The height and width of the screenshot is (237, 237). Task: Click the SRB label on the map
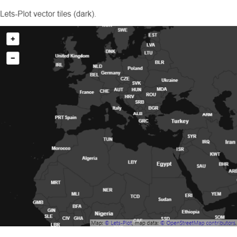pos(140,102)
